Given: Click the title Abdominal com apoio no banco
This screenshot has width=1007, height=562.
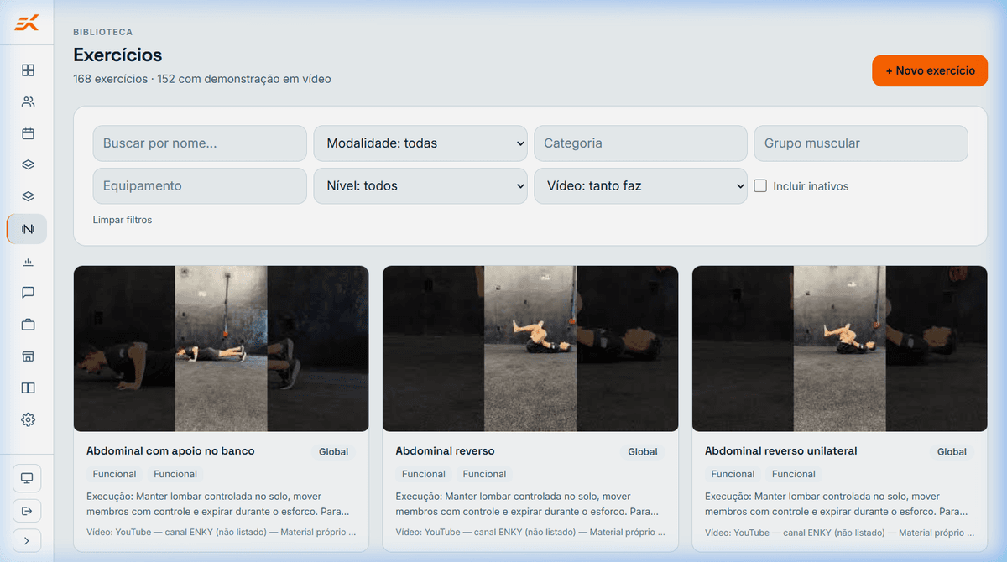Looking at the screenshot, I should (170, 451).
